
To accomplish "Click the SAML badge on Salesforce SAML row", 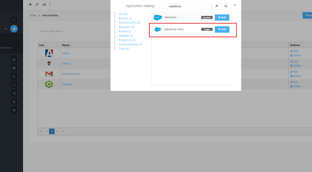I will click(x=207, y=30).
